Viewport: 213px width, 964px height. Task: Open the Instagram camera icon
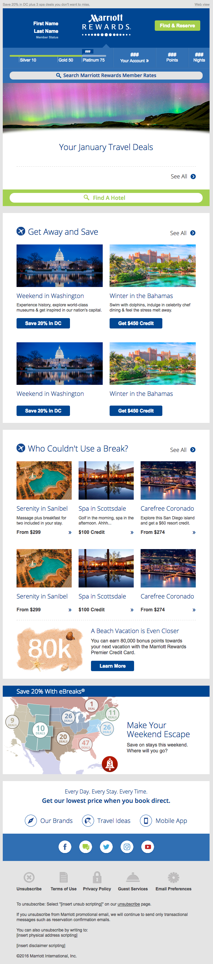pyautogui.click(x=127, y=847)
